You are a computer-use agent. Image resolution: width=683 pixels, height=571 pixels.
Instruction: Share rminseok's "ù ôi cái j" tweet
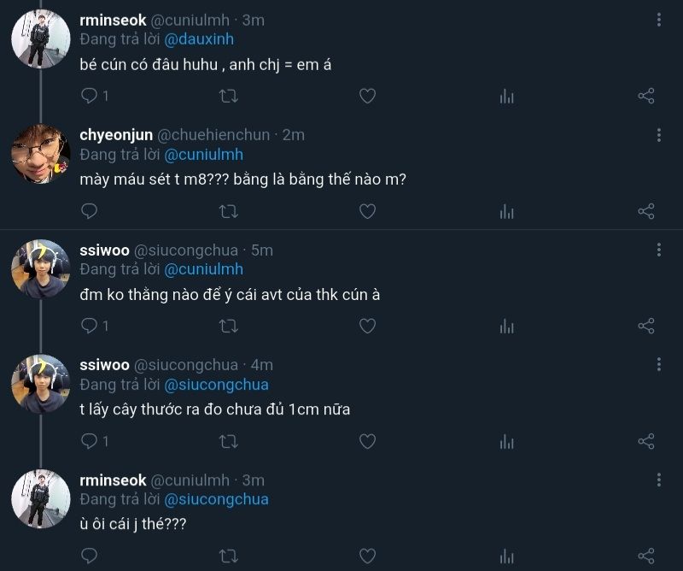[646, 556]
